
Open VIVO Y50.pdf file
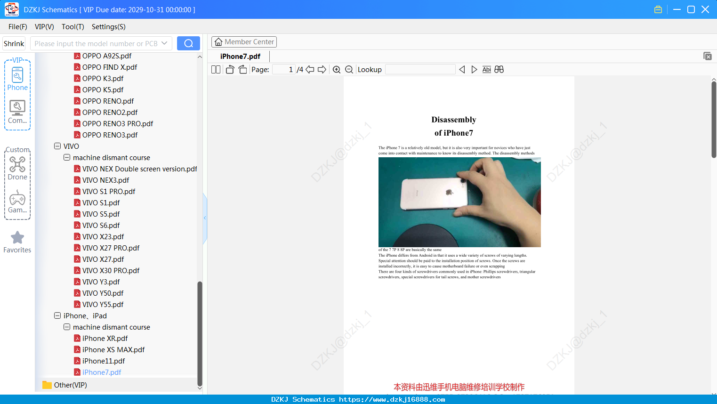point(99,293)
